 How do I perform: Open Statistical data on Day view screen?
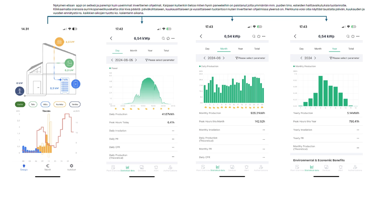[x=127, y=168]
